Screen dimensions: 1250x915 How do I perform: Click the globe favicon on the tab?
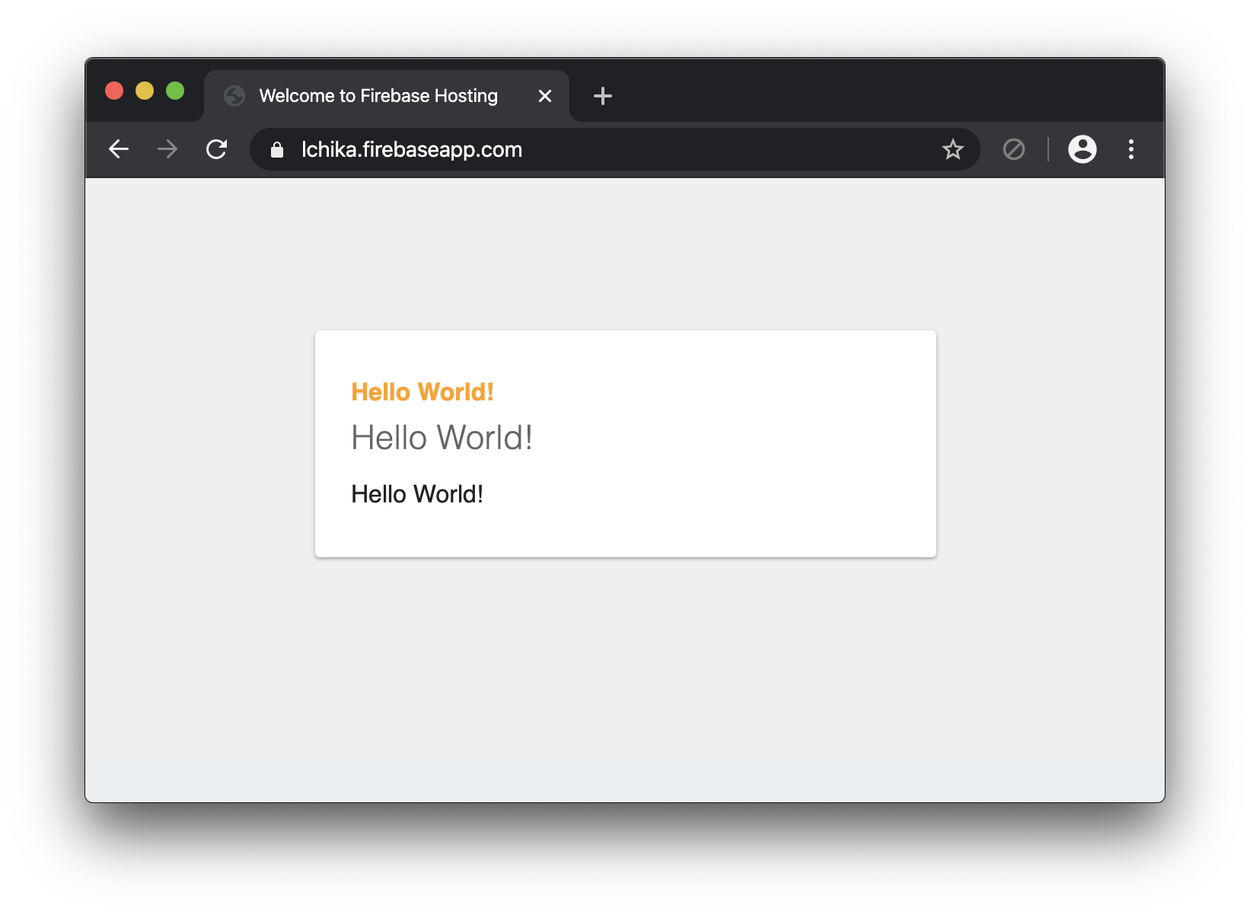coord(234,96)
